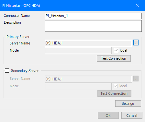Click the Secondary Server label text
Viewport: 145px width, 122px height.
tap(25, 71)
